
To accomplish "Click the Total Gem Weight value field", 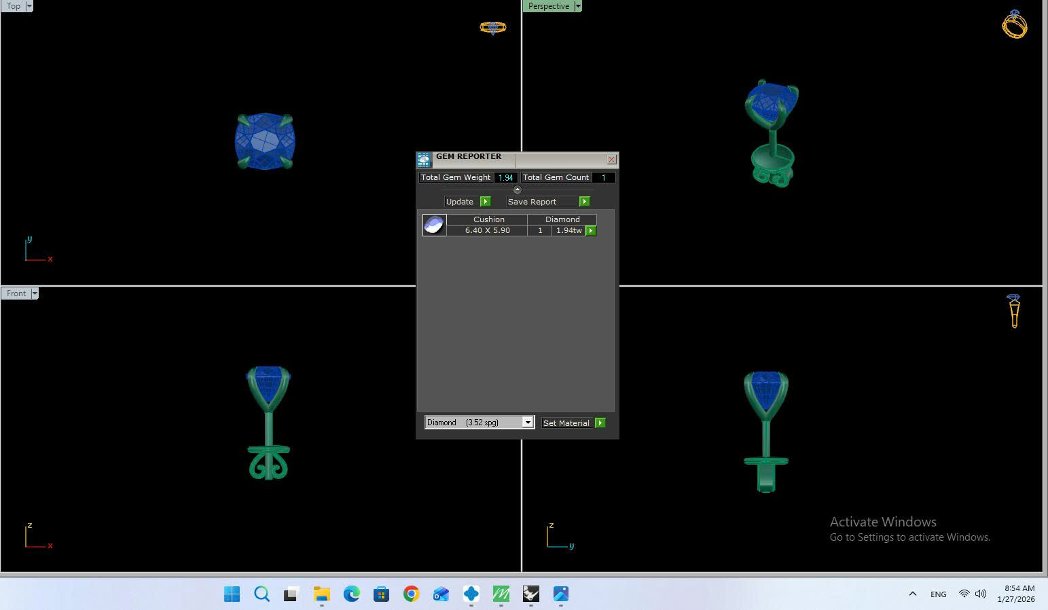I will click(505, 178).
